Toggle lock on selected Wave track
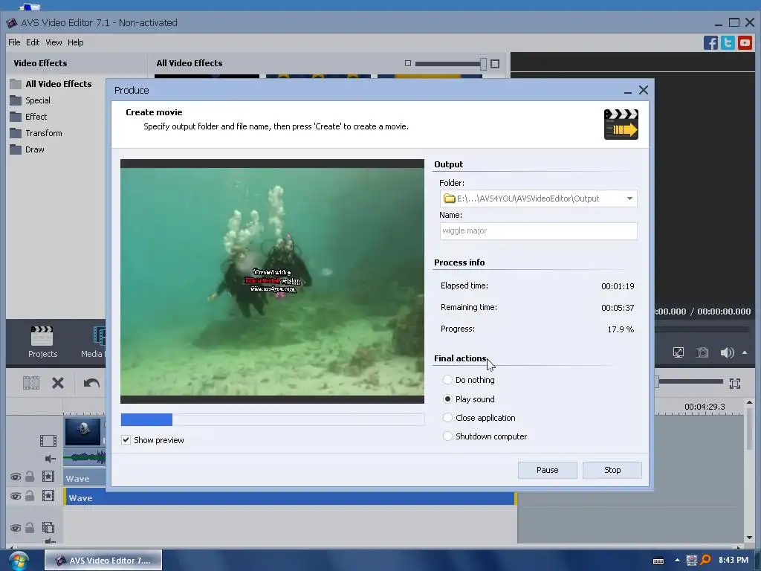This screenshot has width=761, height=571. coord(30,496)
